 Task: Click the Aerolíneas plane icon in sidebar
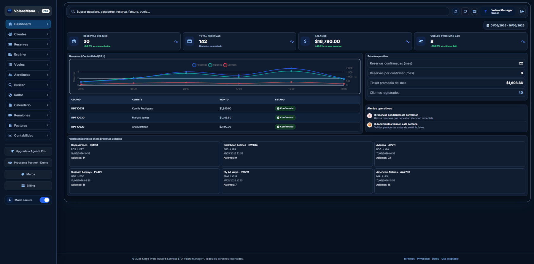pyautogui.click(x=10, y=75)
